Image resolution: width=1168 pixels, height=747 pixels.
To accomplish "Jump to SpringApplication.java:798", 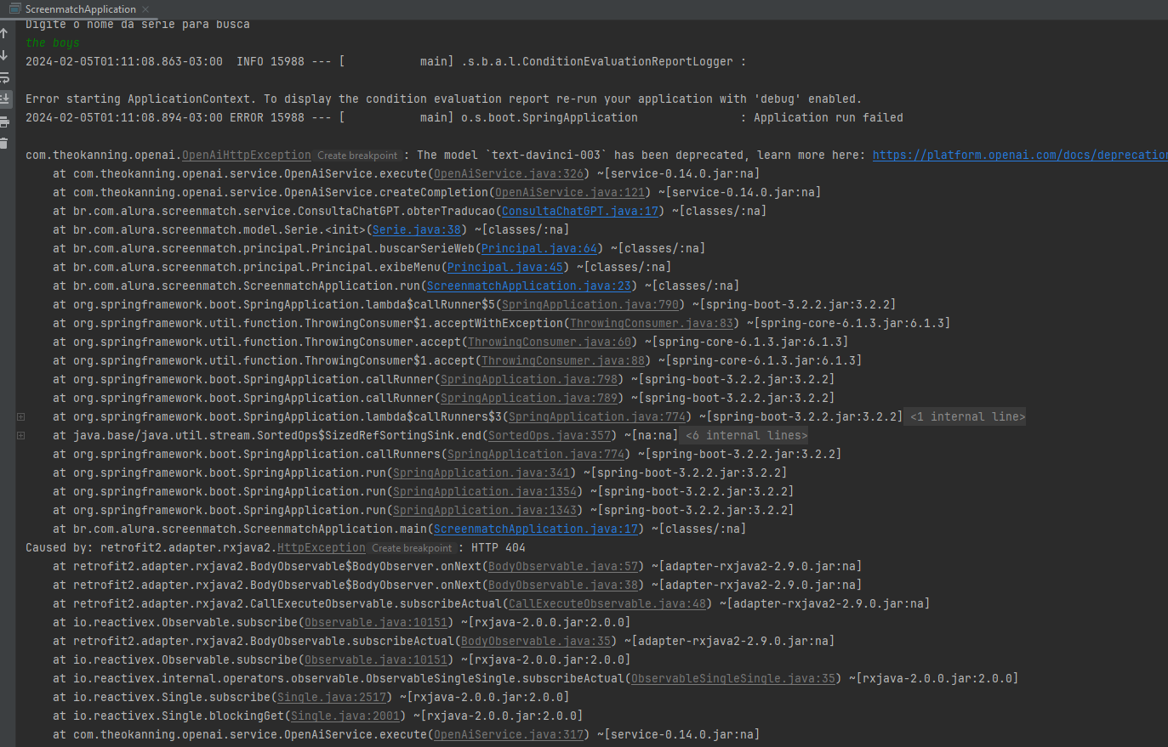I will [529, 379].
